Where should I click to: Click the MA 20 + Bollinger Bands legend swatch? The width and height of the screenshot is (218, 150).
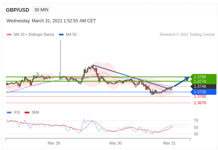(x=9, y=35)
